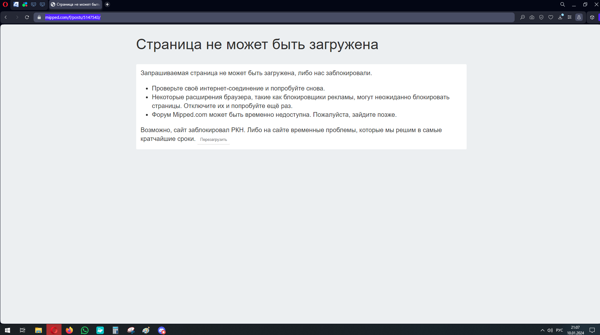The height and width of the screenshot is (335, 600).
Task: Open Easy Setup sliders icon
Action: (570, 17)
